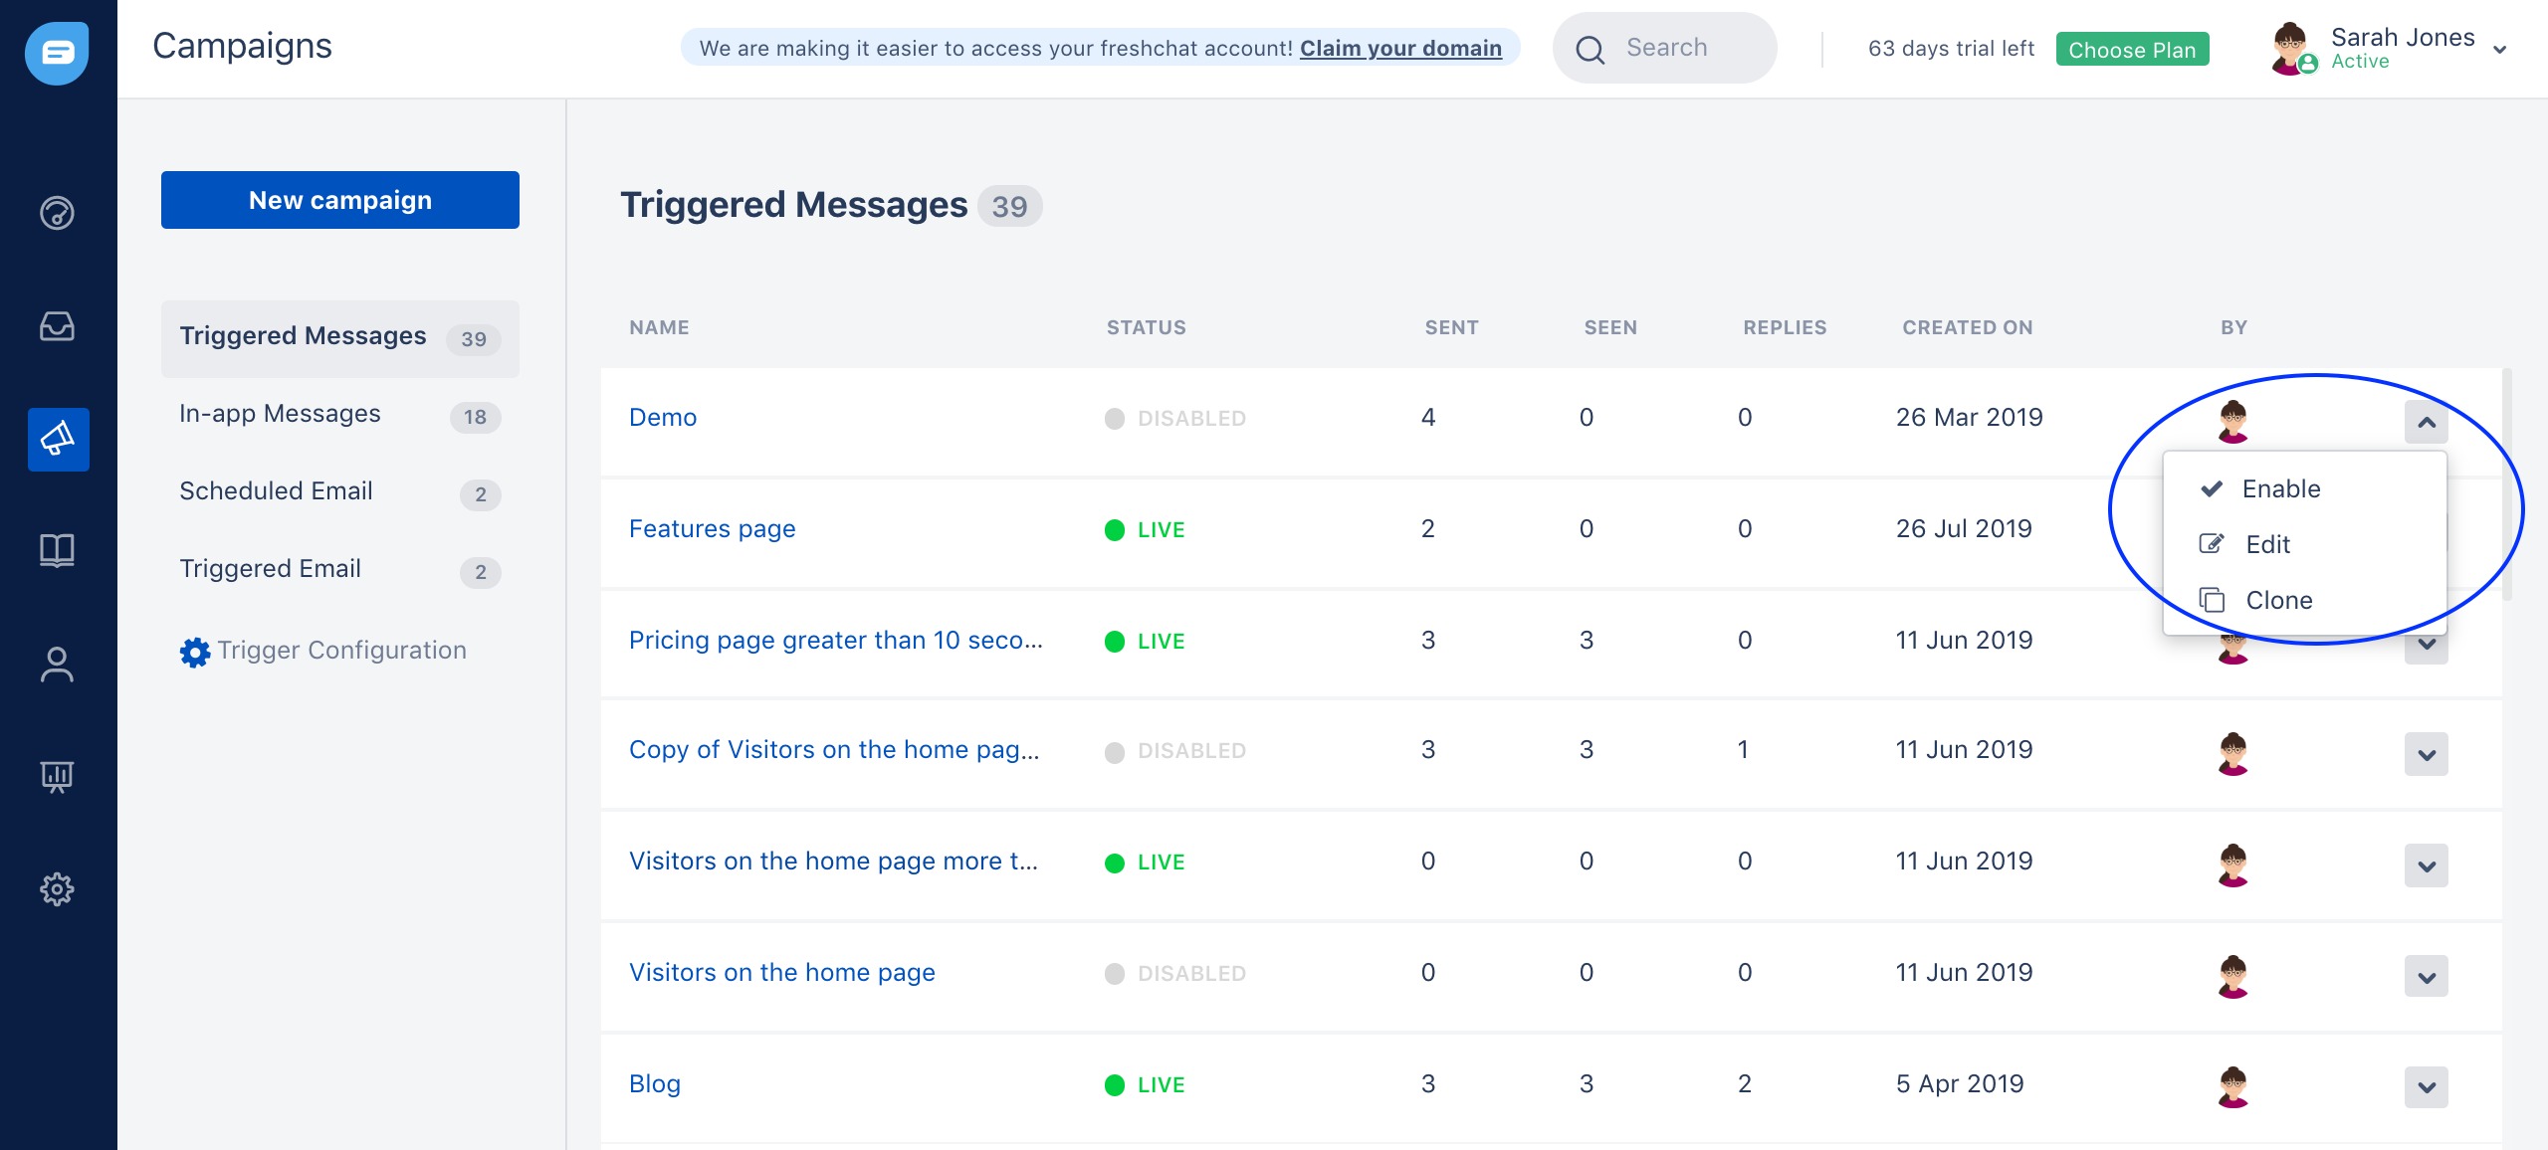Viewport: 2548px width, 1150px height.
Task: Click the 5 Apr 2019 created date
Action: 1960,1084
